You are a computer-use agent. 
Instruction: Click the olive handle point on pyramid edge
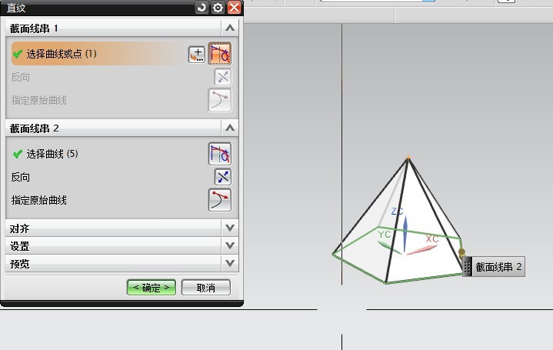coord(461,252)
